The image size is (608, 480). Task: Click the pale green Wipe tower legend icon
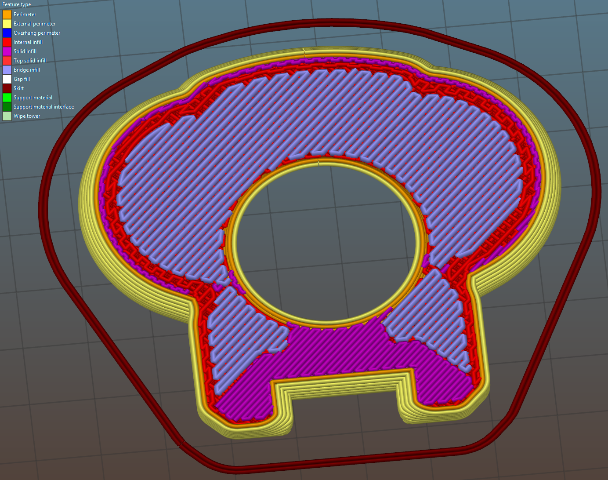[7, 116]
